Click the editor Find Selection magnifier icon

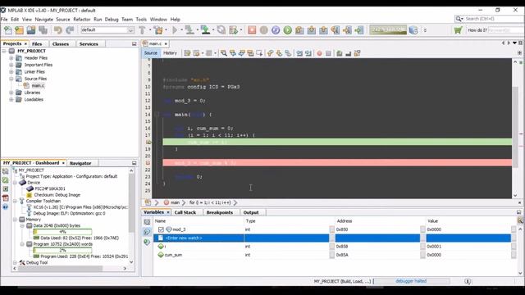click(224, 53)
